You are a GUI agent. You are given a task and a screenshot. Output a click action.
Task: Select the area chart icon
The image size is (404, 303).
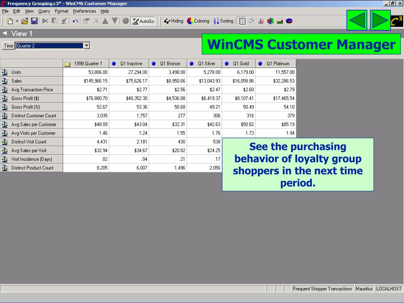click(280, 21)
